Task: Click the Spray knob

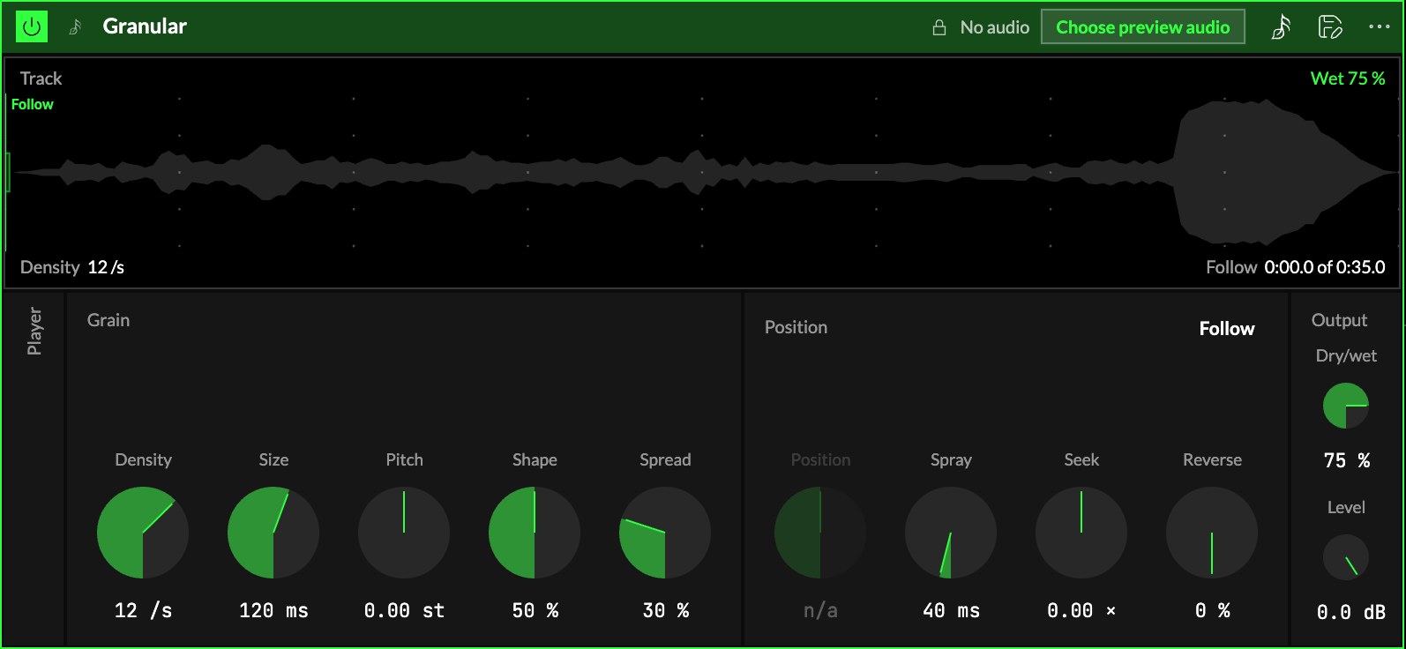Action: [951, 533]
